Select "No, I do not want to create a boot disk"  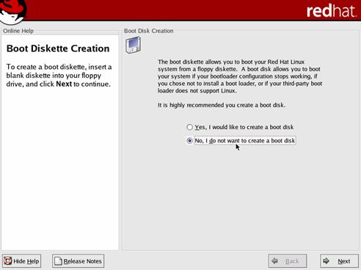pyautogui.click(x=241, y=141)
